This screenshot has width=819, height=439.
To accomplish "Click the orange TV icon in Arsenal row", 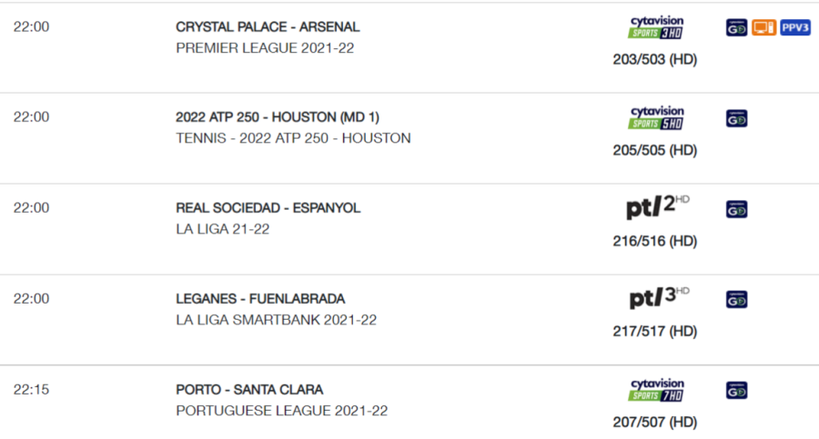I will (763, 27).
